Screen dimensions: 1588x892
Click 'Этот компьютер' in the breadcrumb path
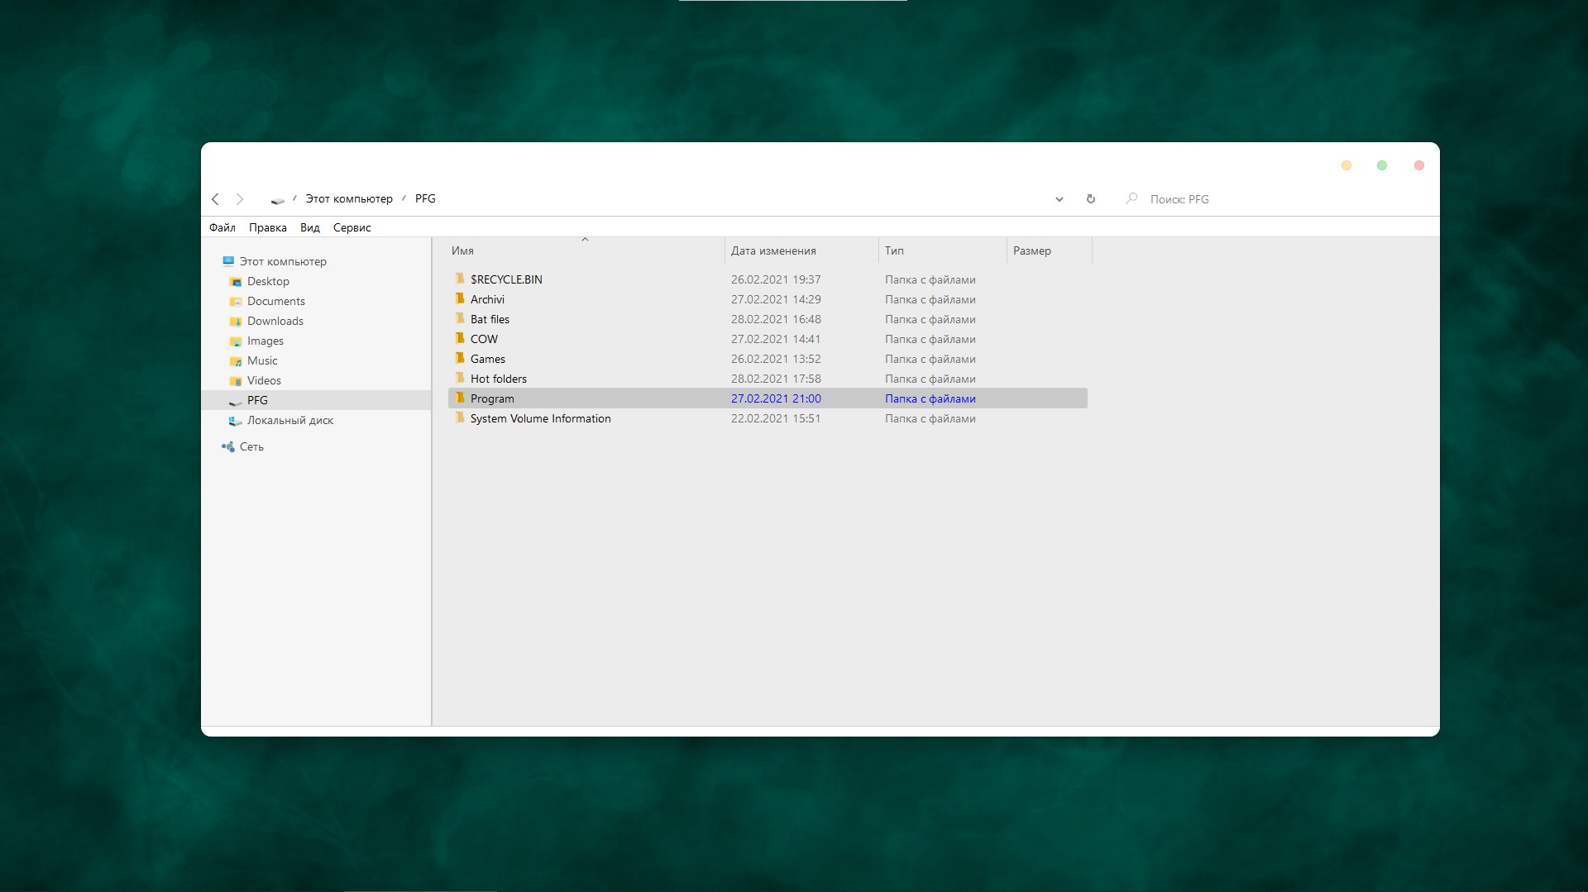click(349, 198)
